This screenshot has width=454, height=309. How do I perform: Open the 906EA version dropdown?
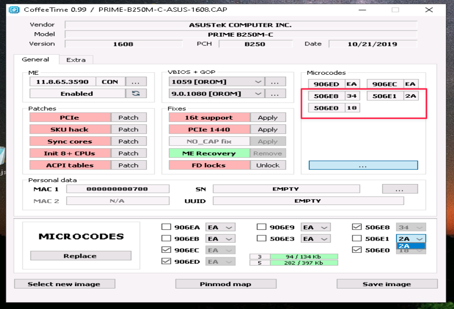coord(220,227)
